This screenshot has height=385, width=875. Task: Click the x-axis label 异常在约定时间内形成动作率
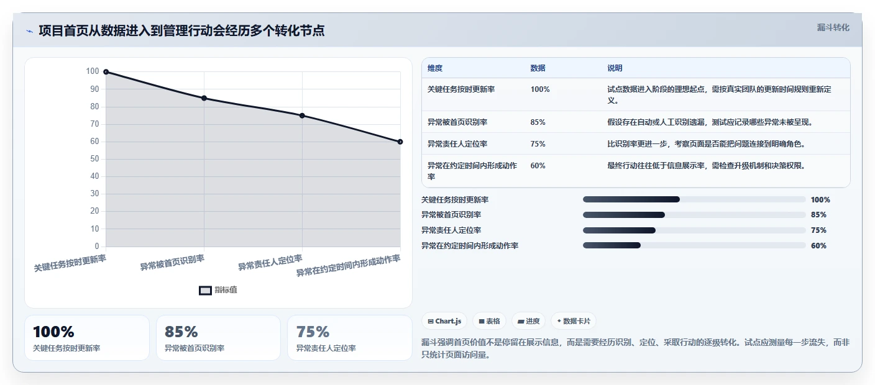[348, 266]
